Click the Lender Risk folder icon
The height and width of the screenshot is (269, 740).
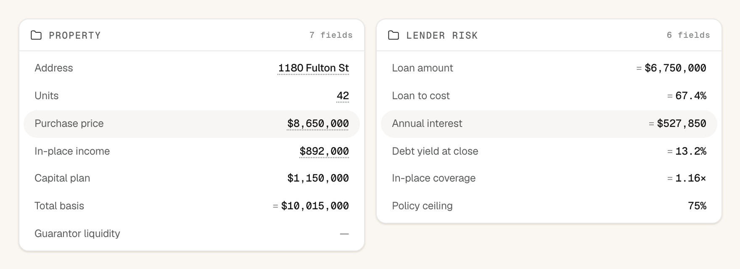click(394, 35)
